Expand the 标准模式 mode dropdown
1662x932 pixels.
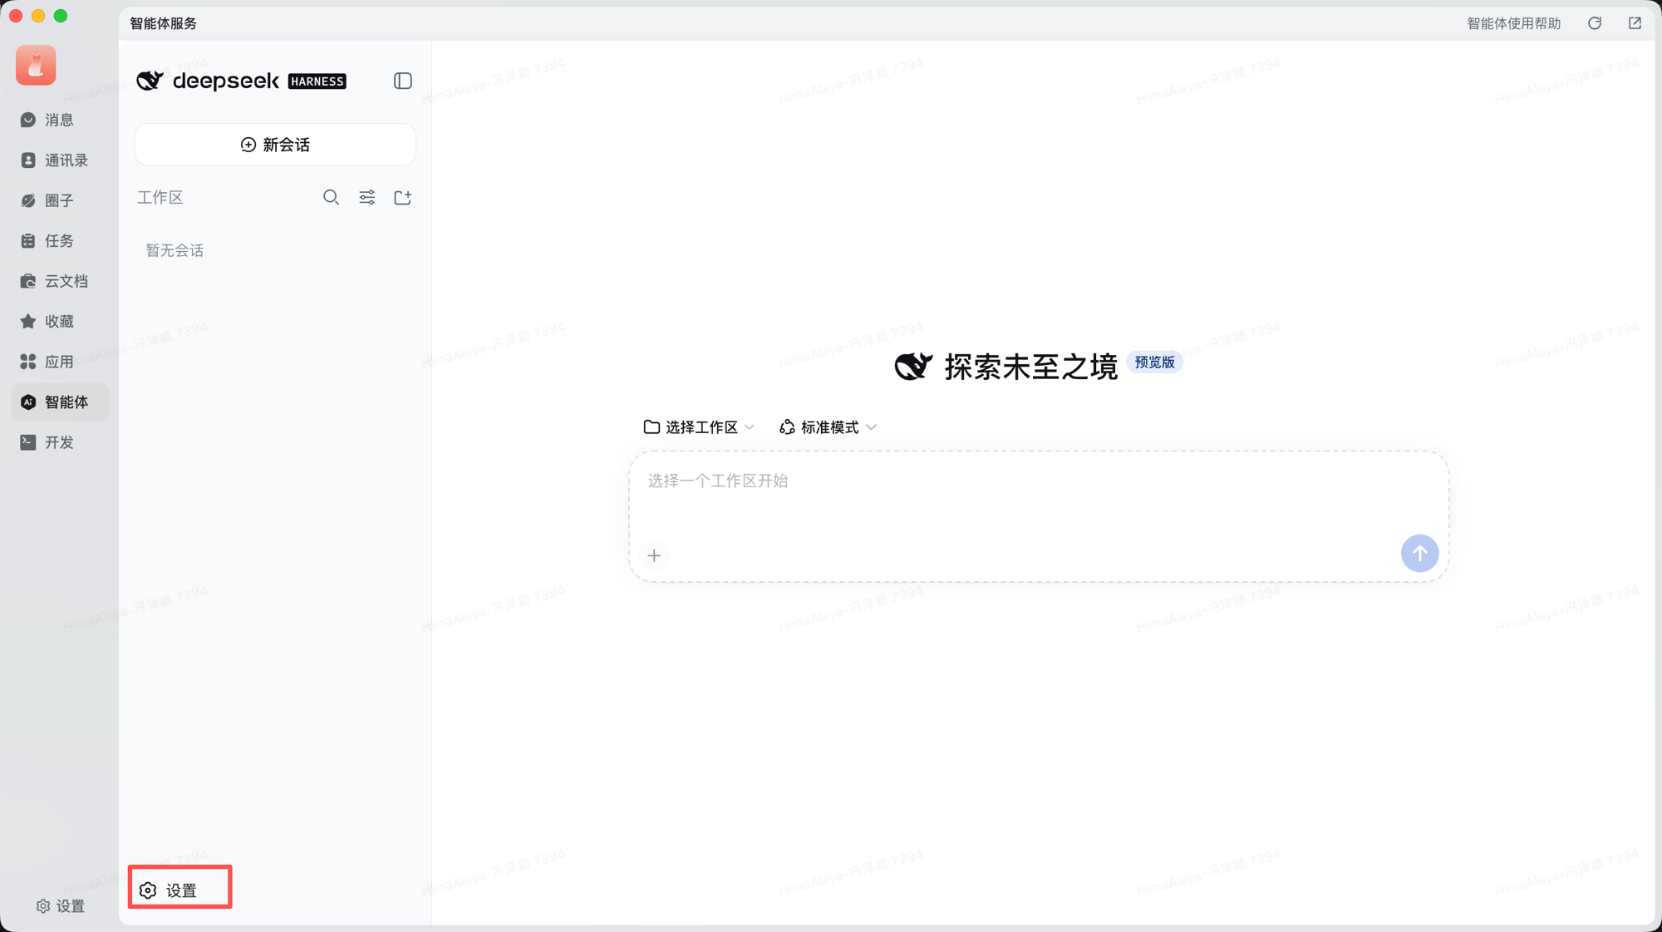(x=828, y=427)
